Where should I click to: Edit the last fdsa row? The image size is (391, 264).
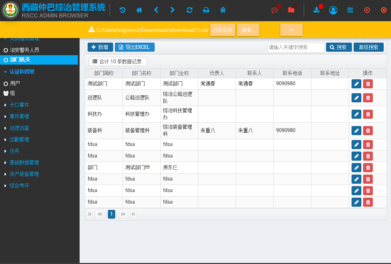pyautogui.click(x=356, y=202)
